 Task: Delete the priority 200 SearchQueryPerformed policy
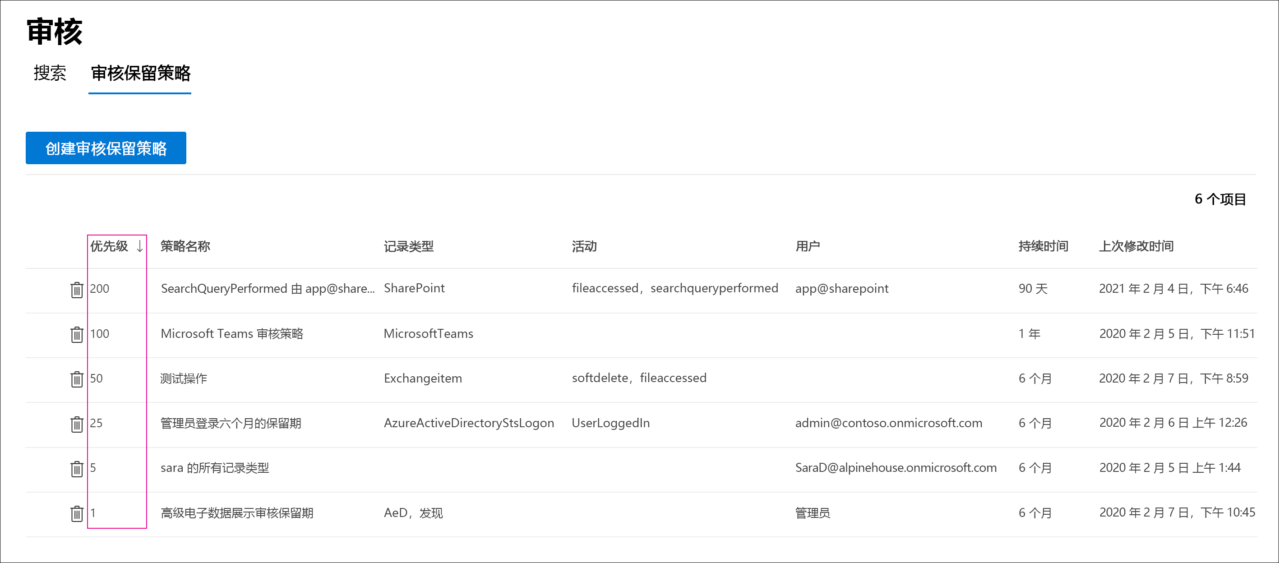point(76,290)
